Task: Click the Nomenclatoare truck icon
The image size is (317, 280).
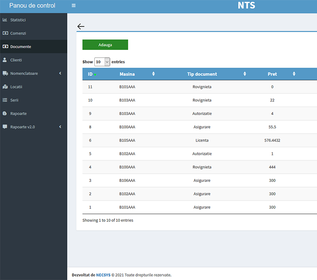Action: [5, 73]
